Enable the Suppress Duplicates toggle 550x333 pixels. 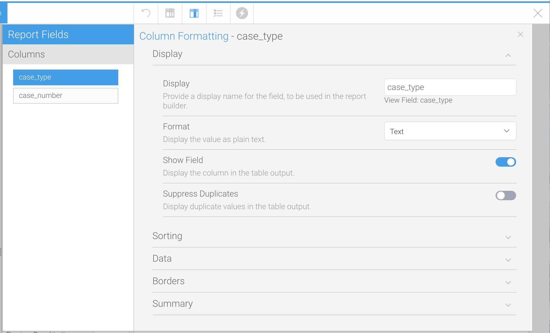coord(506,195)
